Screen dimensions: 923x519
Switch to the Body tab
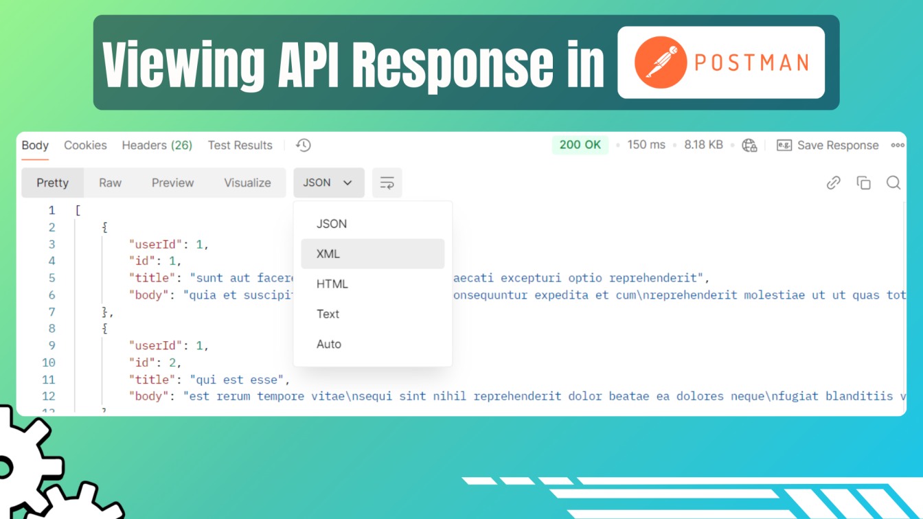pos(35,145)
